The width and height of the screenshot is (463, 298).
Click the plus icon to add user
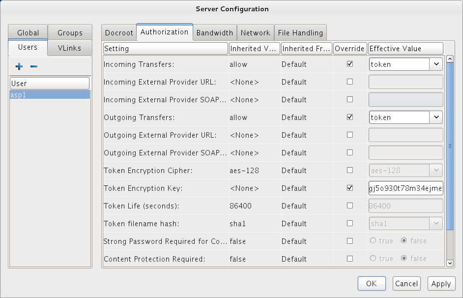coord(19,66)
